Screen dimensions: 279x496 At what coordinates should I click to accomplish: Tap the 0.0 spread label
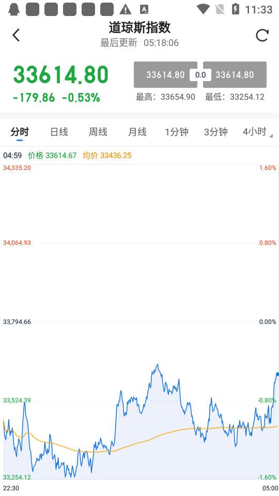tap(200, 75)
